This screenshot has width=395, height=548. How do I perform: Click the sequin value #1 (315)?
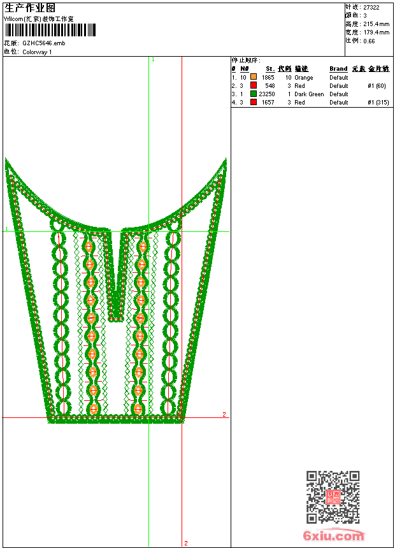point(378,103)
